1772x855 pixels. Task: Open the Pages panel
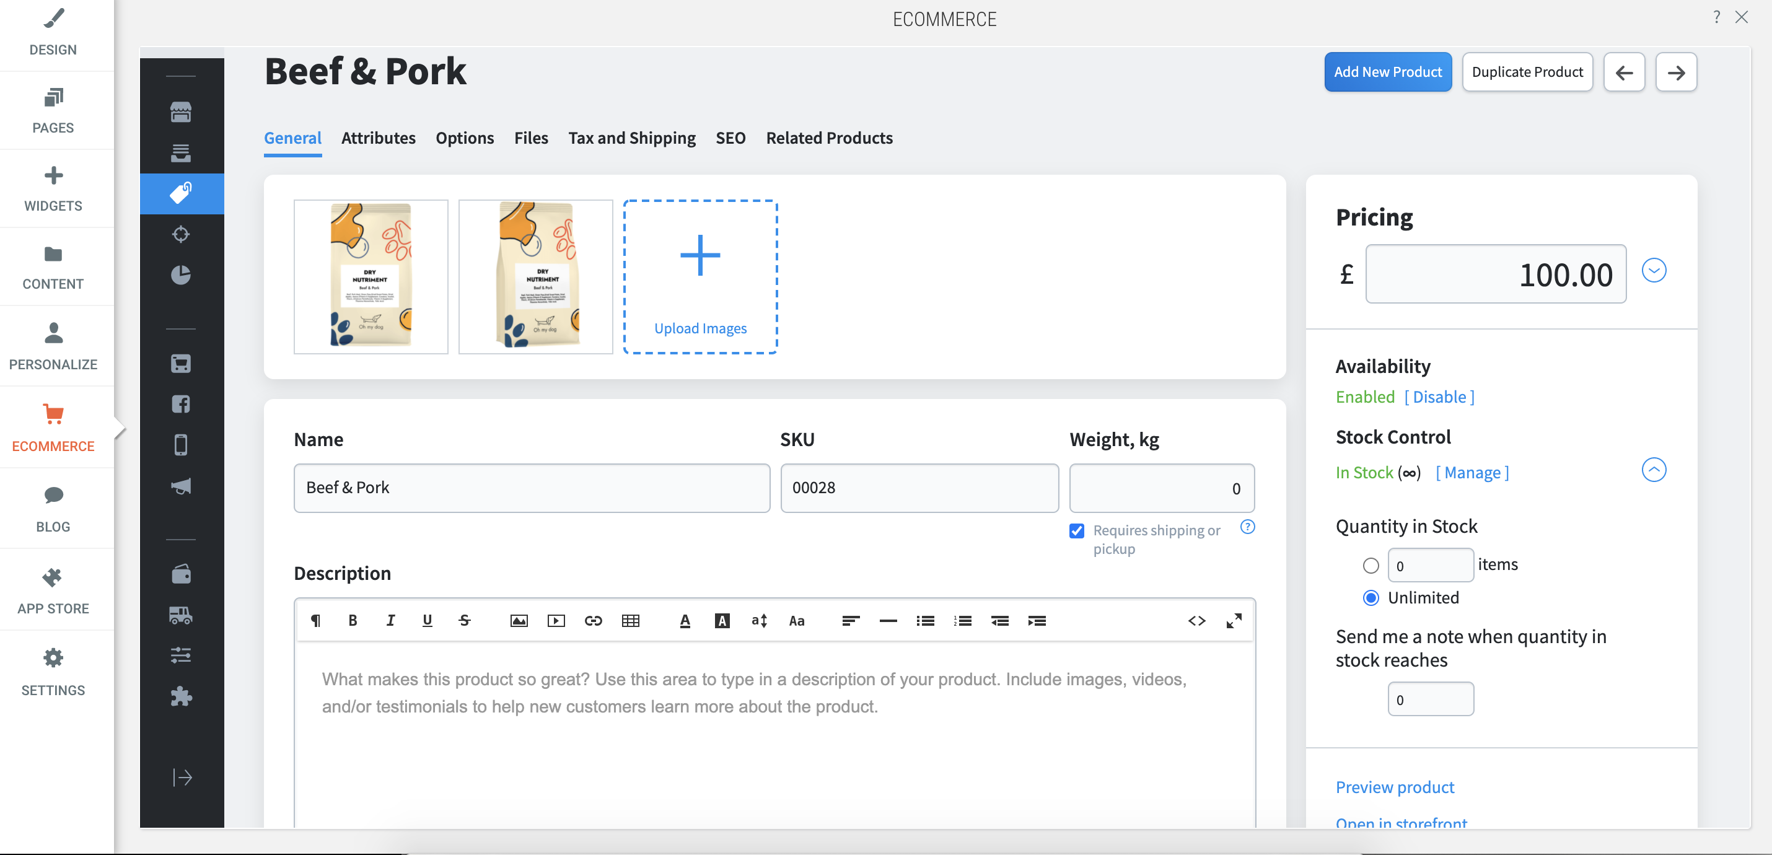pyautogui.click(x=52, y=108)
